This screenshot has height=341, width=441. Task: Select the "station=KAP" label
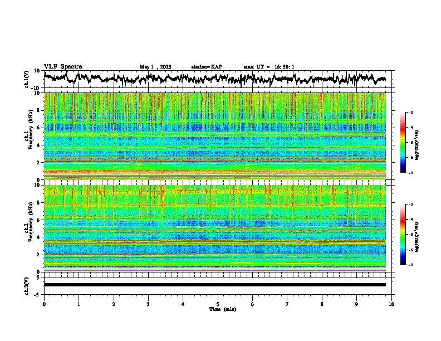pos(207,67)
